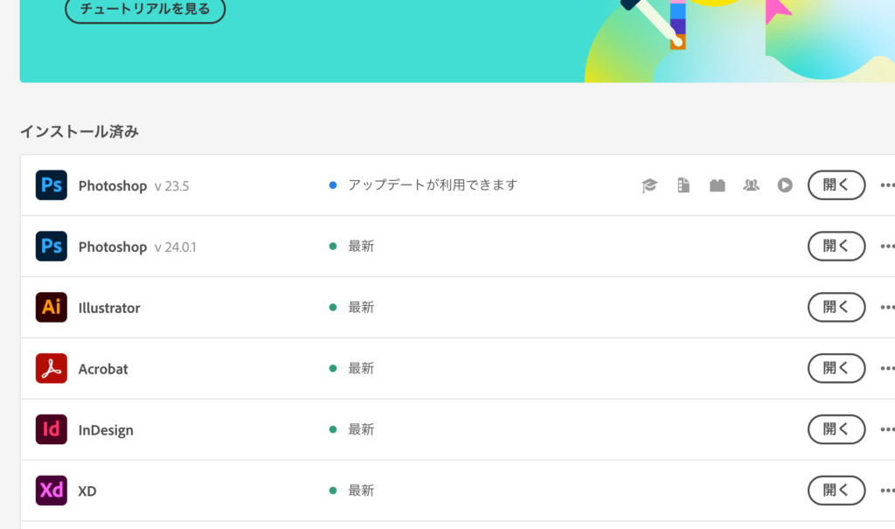The width and height of the screenshot is (895, 529).
Task: Click the XD name label
Action: (87, 491)
